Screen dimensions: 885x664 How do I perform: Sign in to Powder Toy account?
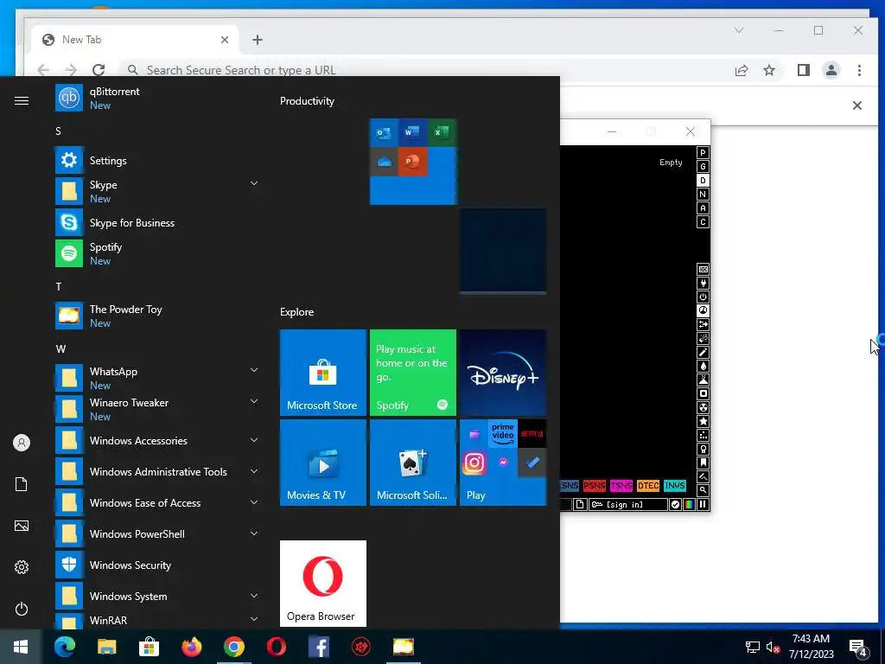(x=627, y=504)
